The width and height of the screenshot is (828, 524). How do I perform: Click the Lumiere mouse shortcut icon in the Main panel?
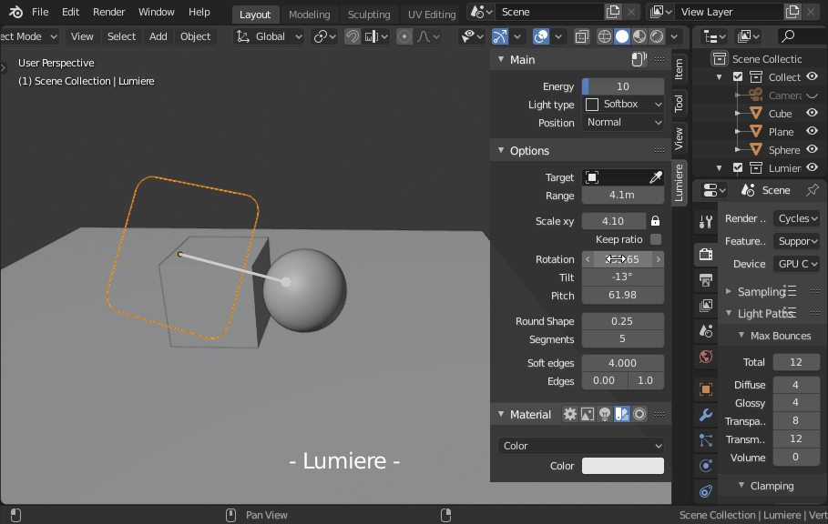point(639,59)
